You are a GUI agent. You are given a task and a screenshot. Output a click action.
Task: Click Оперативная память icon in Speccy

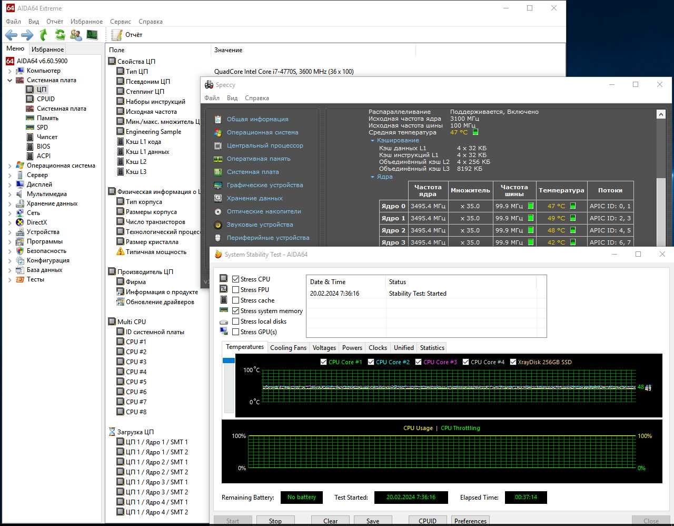click(x=218, y=159)
